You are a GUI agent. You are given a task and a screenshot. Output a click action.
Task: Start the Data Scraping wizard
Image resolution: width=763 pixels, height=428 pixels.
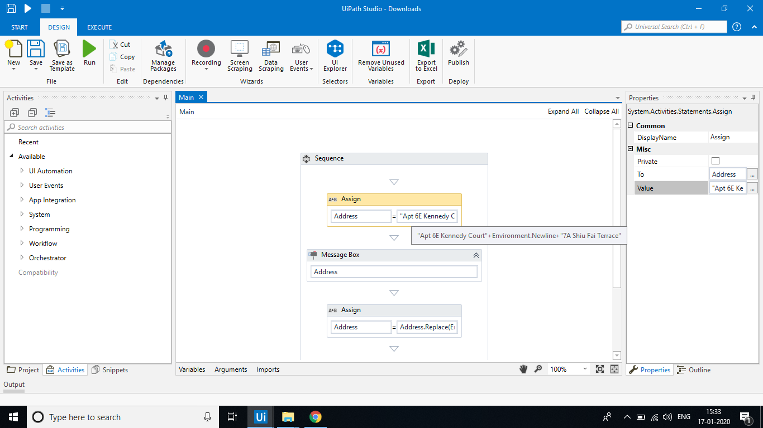point(271,54)
